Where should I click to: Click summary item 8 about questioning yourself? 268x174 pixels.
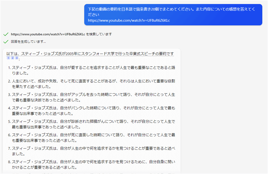tap(93, 164)
